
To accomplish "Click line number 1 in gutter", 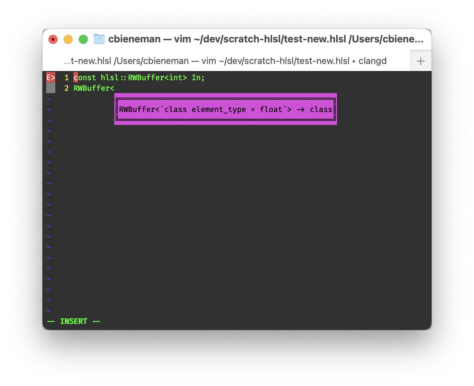I will pos(66,78).
